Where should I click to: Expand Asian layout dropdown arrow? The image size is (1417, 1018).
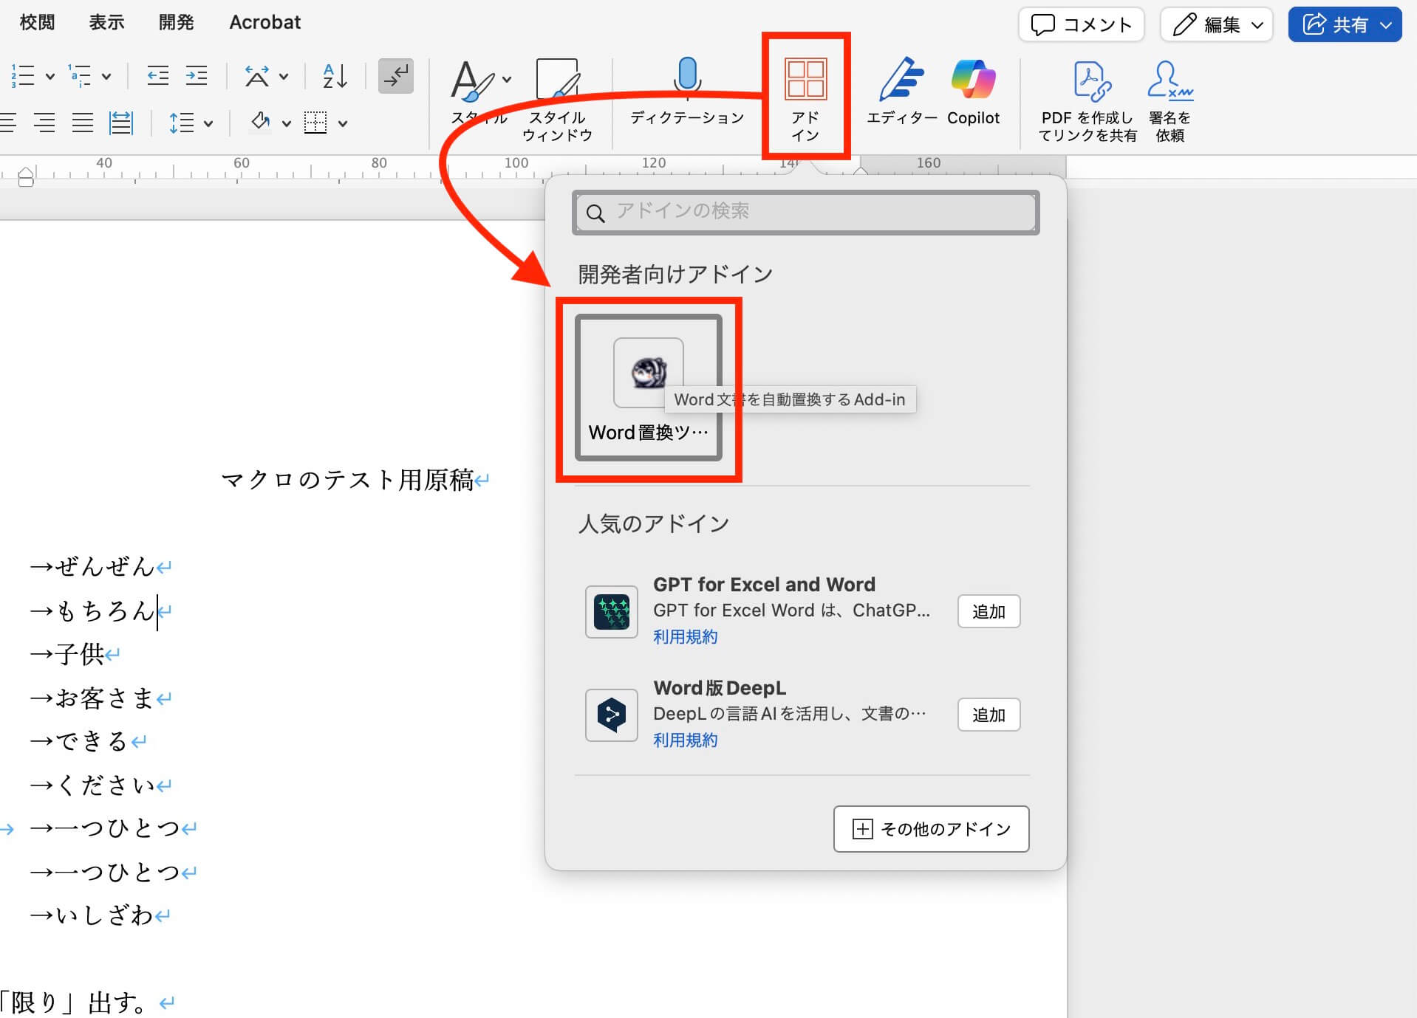[284, 76]
